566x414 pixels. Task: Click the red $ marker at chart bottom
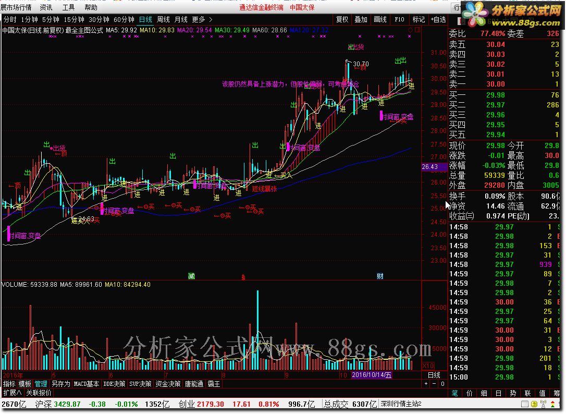click(x=243, y=277)
